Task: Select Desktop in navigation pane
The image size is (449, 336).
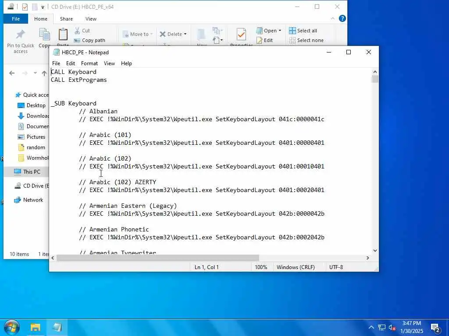Action: 32,105
